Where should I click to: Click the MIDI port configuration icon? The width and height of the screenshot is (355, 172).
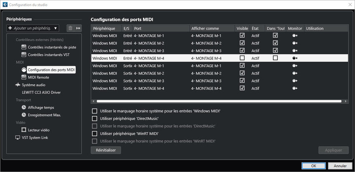tap(24, 70)
